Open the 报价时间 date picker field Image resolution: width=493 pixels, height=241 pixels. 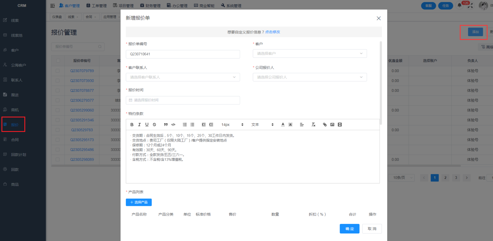(183, 100)
